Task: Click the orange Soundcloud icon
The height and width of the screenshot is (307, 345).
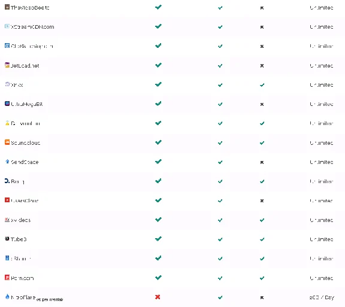Action: 7,142
